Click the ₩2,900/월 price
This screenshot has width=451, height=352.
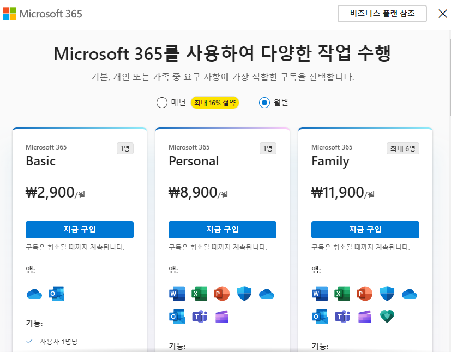[55, 192]
